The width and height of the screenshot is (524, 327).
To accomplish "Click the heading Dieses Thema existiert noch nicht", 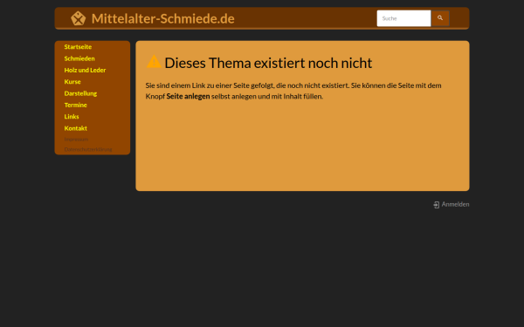I will point(268,63).
